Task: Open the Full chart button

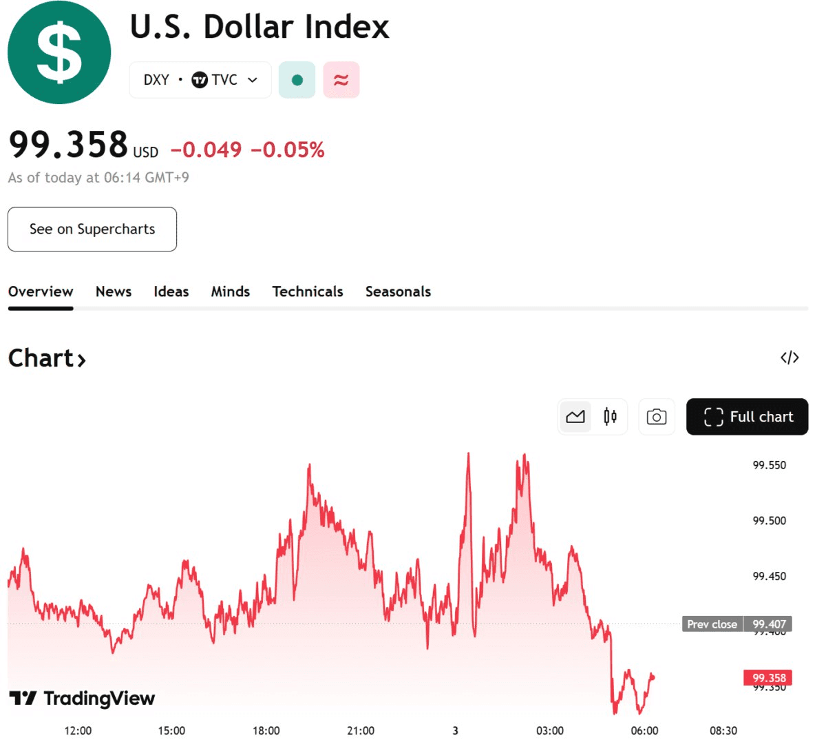Action: tap(747, 417)
